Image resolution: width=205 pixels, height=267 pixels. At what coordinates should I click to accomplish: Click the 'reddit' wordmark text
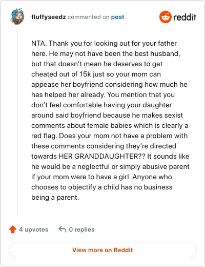tap(184, 17)
